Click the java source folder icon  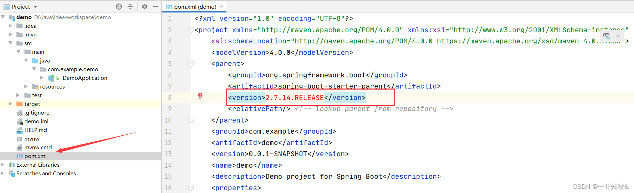coord(35,60)
